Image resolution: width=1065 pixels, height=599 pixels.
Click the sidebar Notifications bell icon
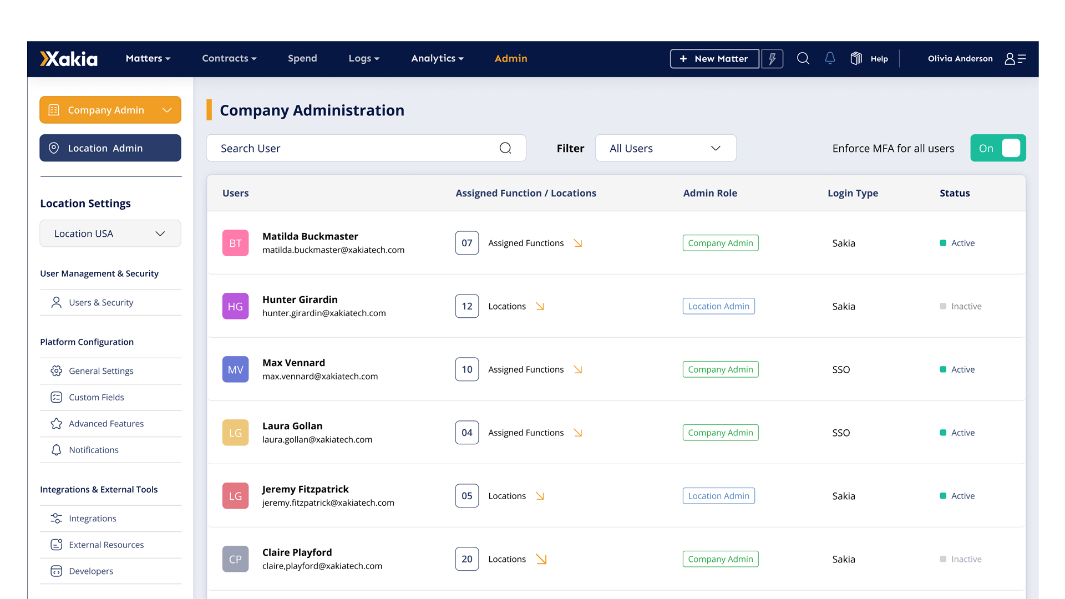click(56, 450)
